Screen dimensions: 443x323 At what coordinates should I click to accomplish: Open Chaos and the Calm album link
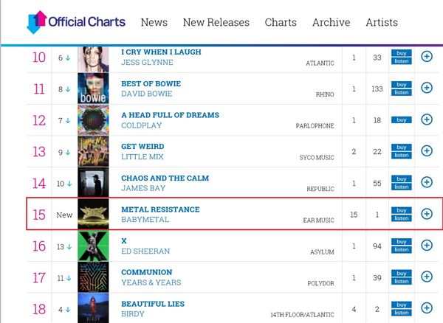coord(165,178)
